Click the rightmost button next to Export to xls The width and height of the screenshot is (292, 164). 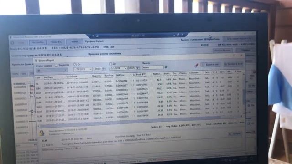click(x=233, y=64)
